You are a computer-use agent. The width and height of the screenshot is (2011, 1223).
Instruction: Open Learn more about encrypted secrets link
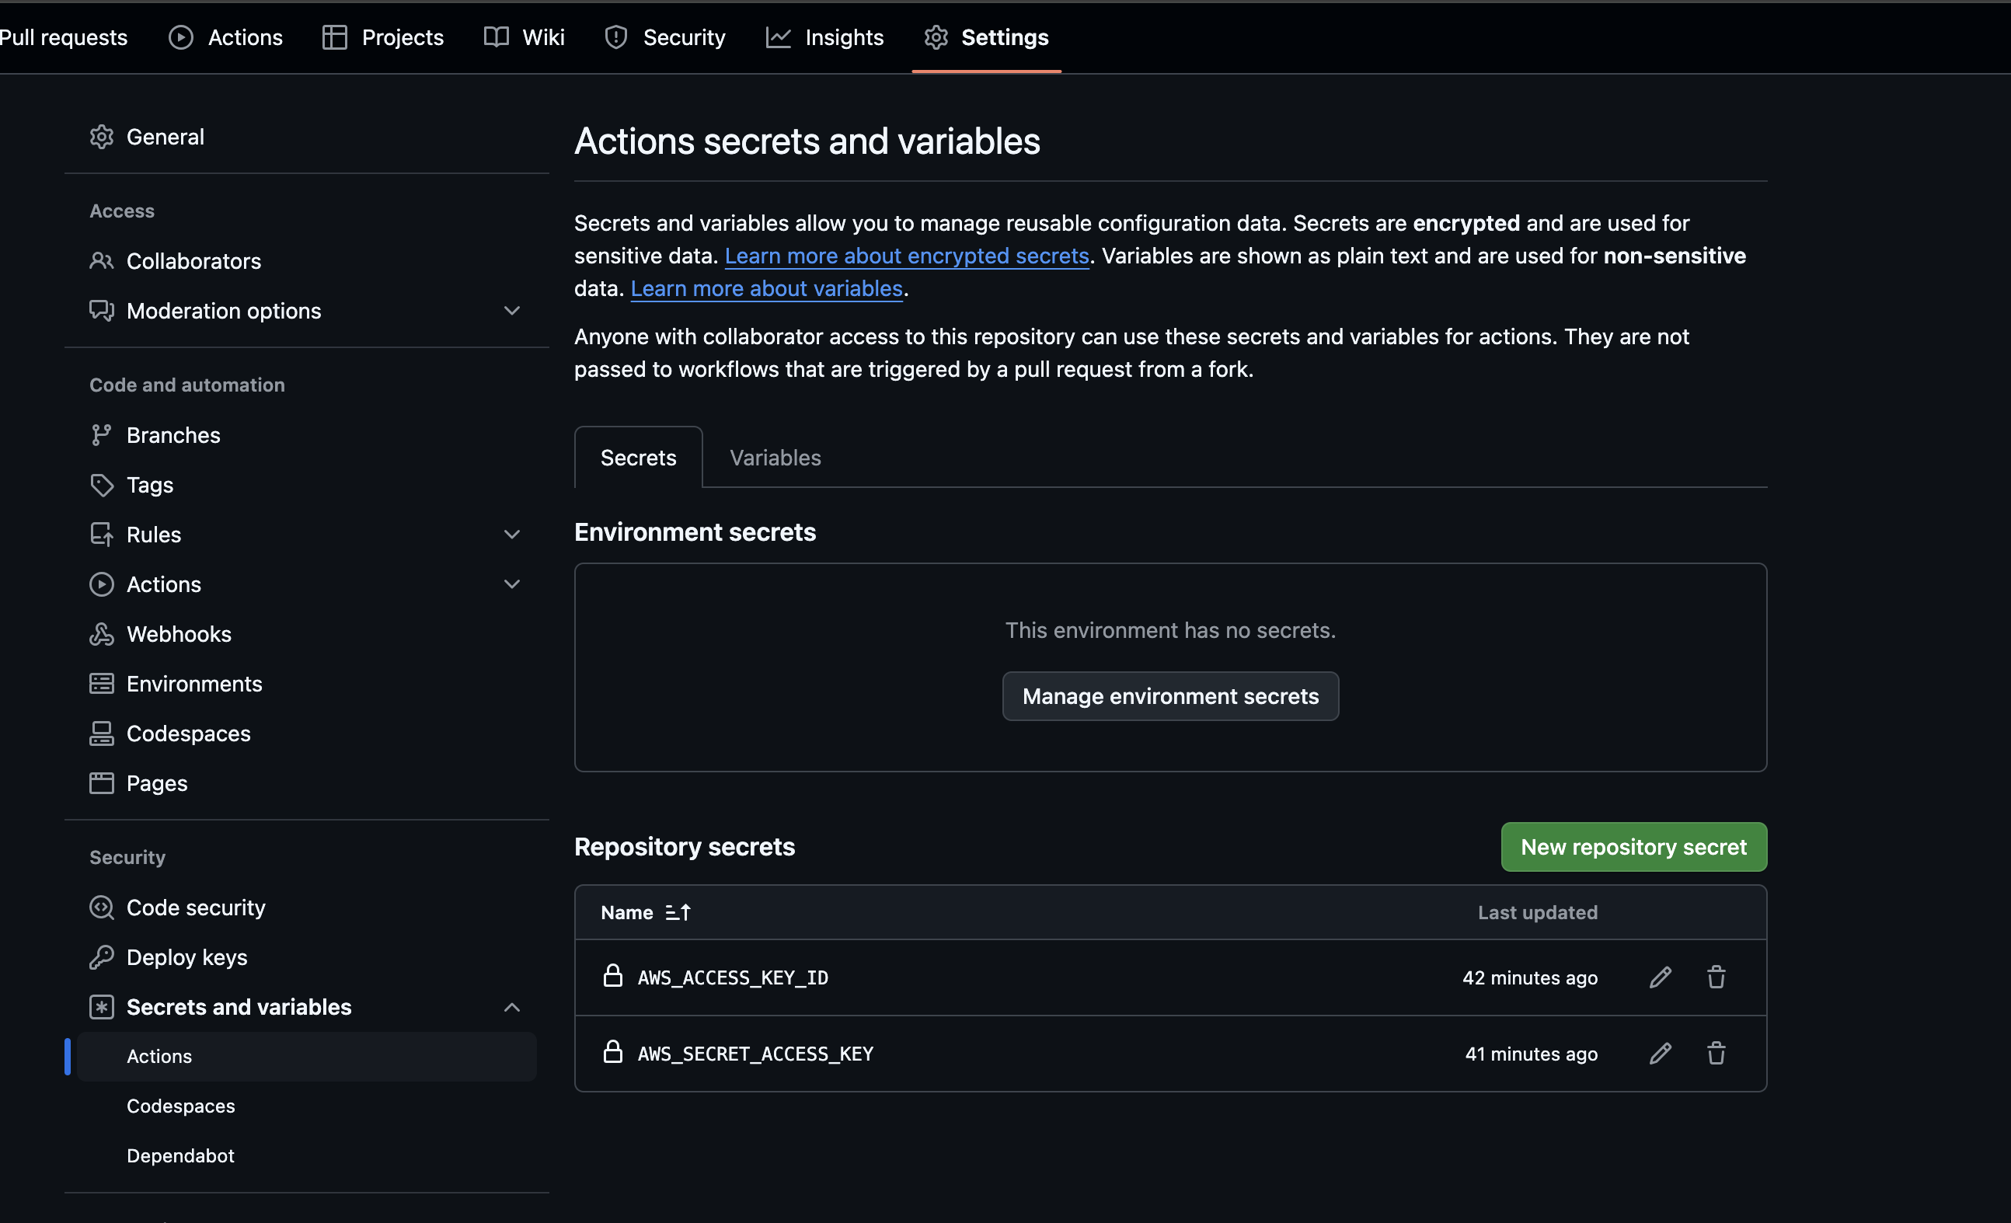(x=906, y=256)
